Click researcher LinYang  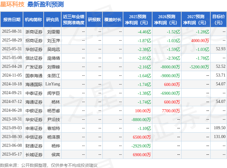[53, 84]
